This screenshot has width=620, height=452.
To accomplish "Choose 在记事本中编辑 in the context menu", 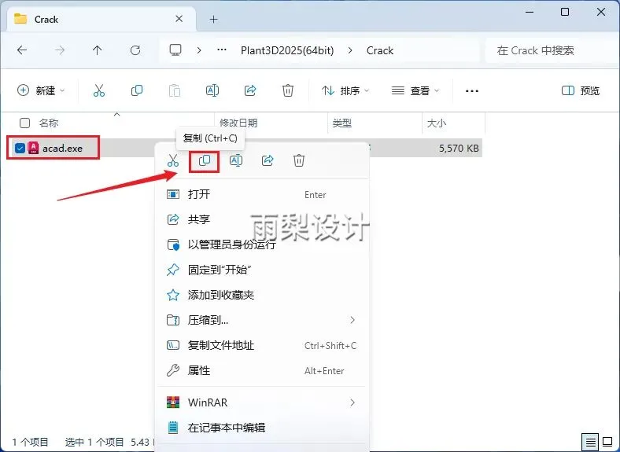I will point(262,428).
